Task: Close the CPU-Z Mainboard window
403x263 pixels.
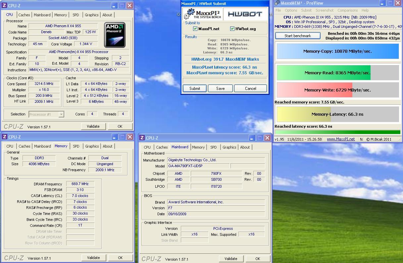Action: [267, 138]
